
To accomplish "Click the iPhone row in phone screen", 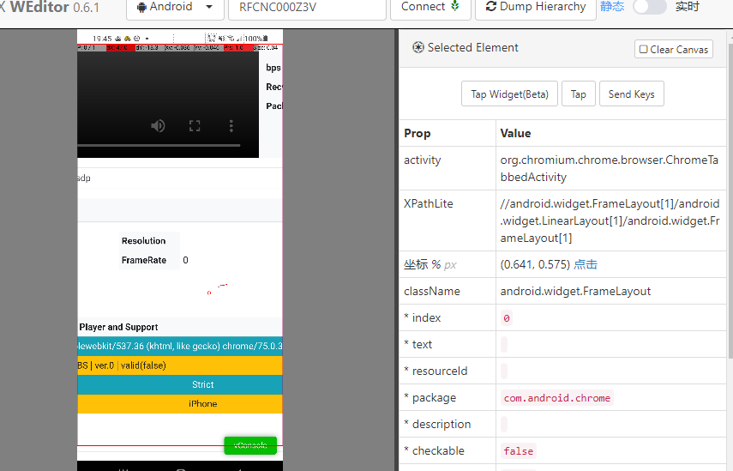I will [x=180, y=403].
